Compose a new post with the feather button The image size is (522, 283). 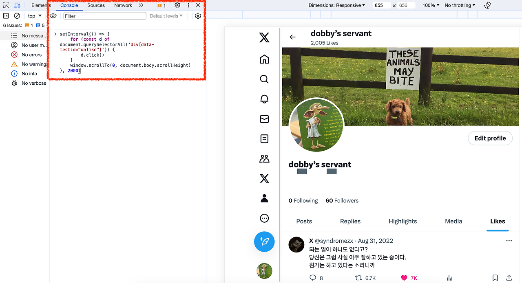pyautogui.click(x=264, y=241)
